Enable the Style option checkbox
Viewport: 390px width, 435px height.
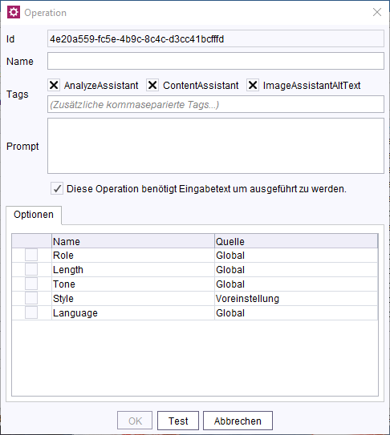coord(31,298)
